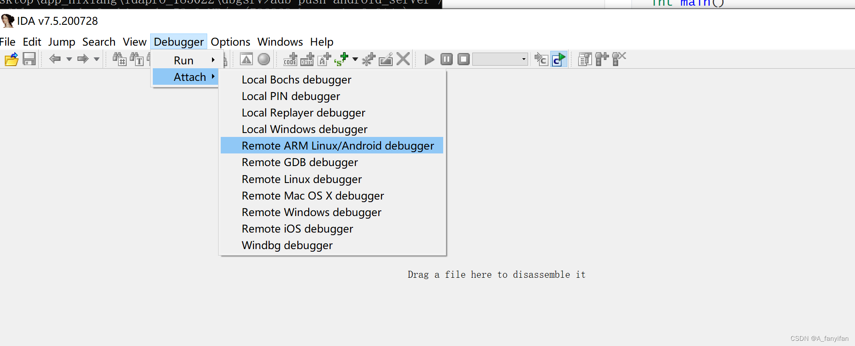
Task: Select Remote ARM Linux/Android debugger
Action: tap(332, 146)
